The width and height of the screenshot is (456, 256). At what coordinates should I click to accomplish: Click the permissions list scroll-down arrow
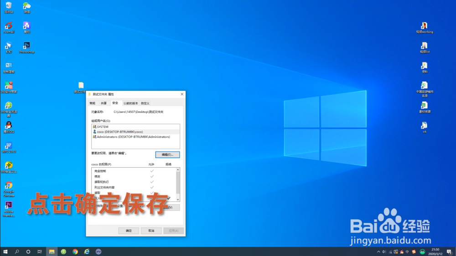point(178,200)
